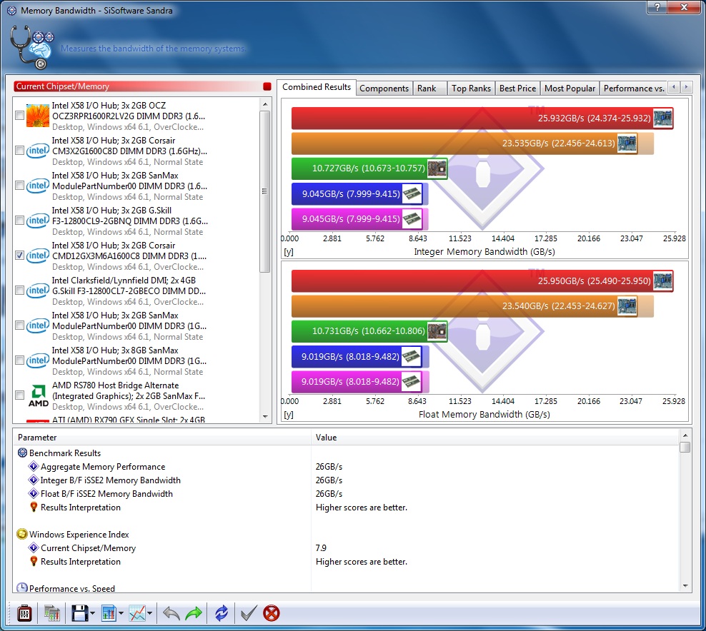Select the Float B/F iSSE2 Memory Bandwidth row

point(346,493)
